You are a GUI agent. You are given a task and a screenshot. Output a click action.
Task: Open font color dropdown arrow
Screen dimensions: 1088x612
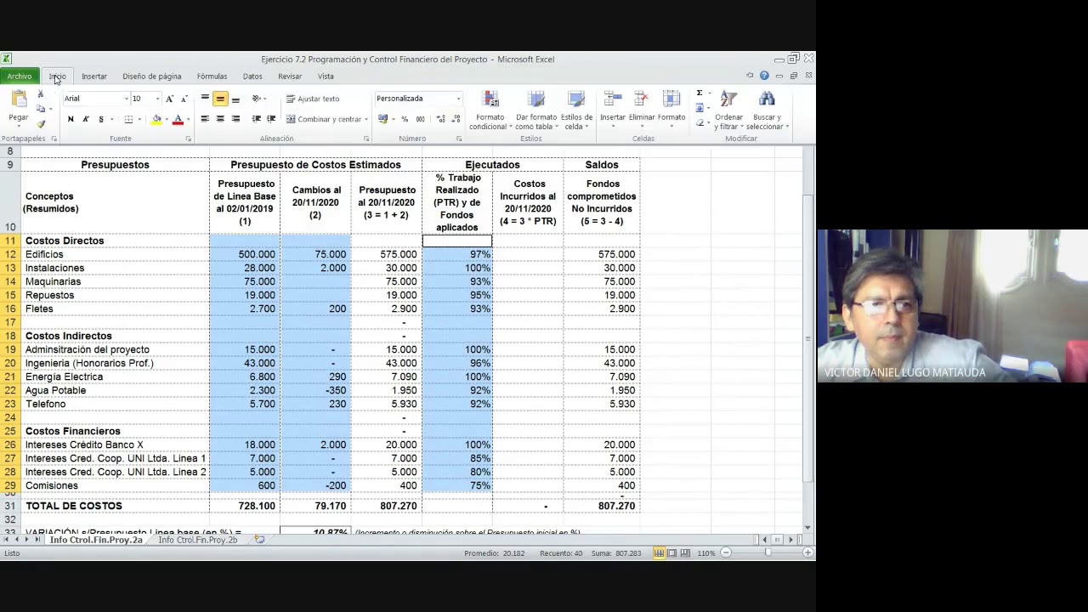tap(187, 120)
